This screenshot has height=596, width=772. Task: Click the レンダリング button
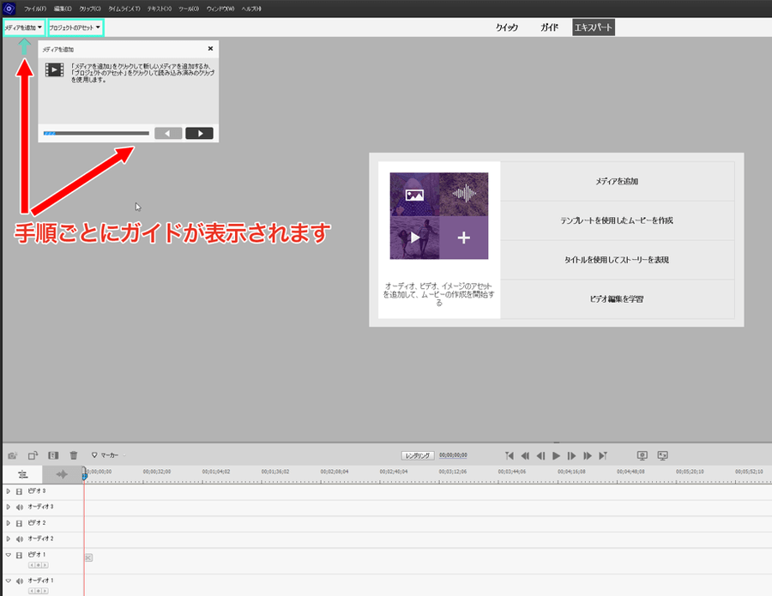click(418, 455)
